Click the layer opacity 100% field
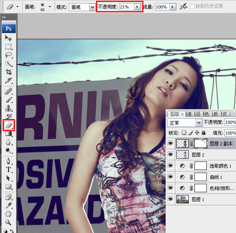Screen dimensions: 236x233 click(230, 122)
